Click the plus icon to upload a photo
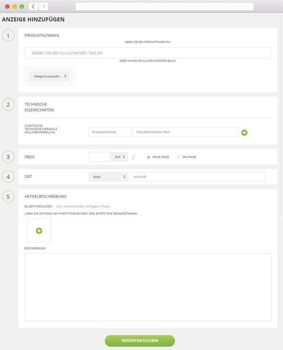Viewport: 283px width, 350px height. click(39, 230)
